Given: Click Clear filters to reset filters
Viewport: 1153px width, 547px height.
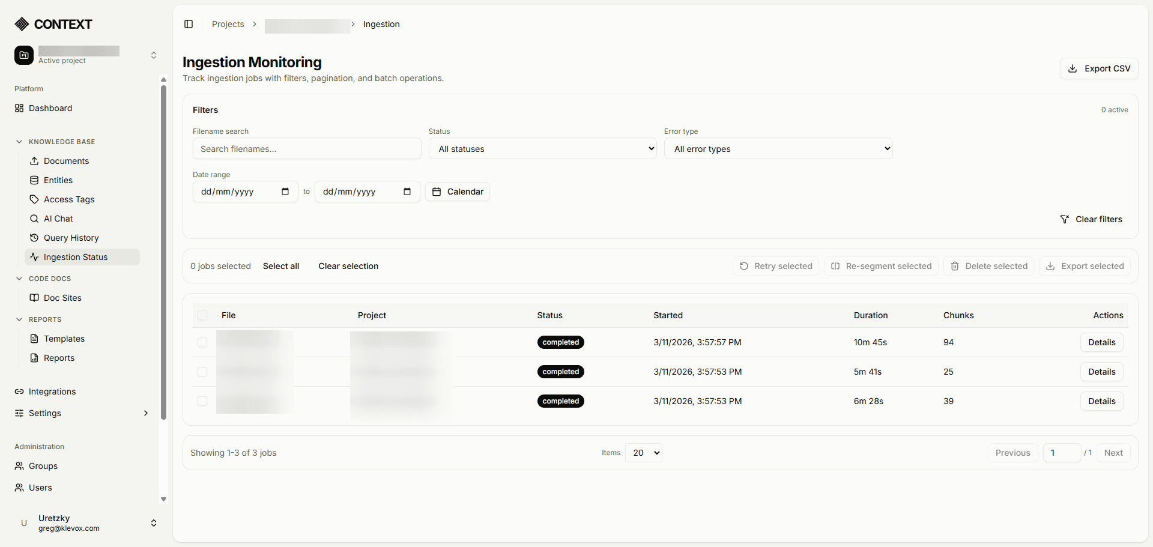Looking at the screenshot, I should click(1092, 219).
